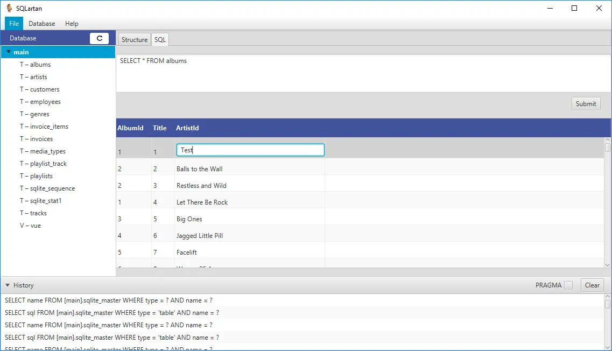Select the tracks table
612x351 pixels.
click(x=58, y=213)
